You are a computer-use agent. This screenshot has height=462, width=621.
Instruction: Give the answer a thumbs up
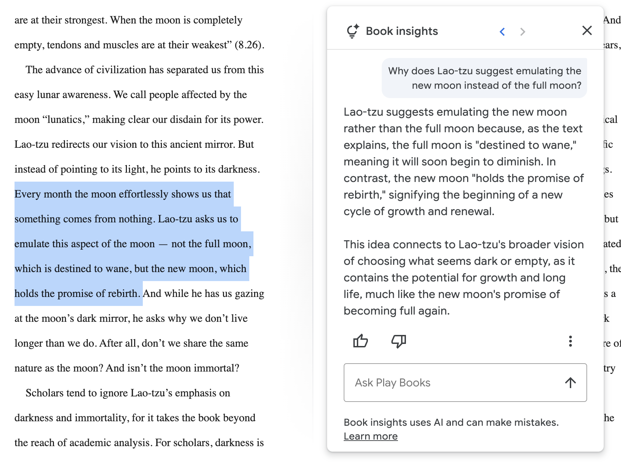pyautogui.click(x=360, y=341)
